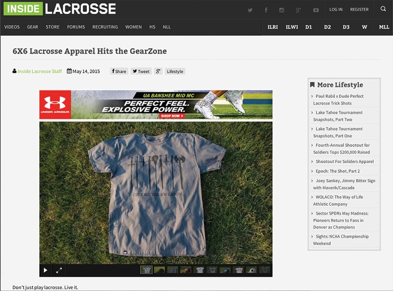393x291 pixels.
Task: Open the Gear menu item
Action: point(32,27)
